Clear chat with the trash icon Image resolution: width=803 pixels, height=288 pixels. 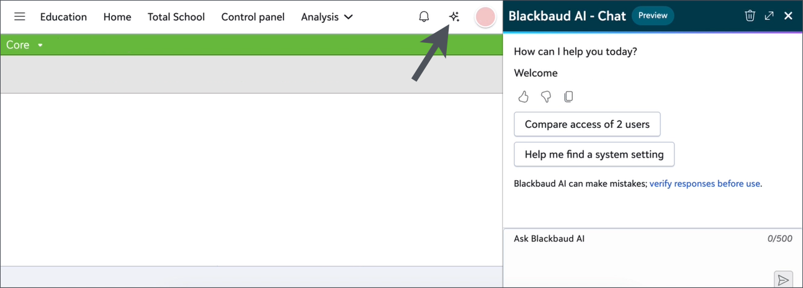coord(750,16)
